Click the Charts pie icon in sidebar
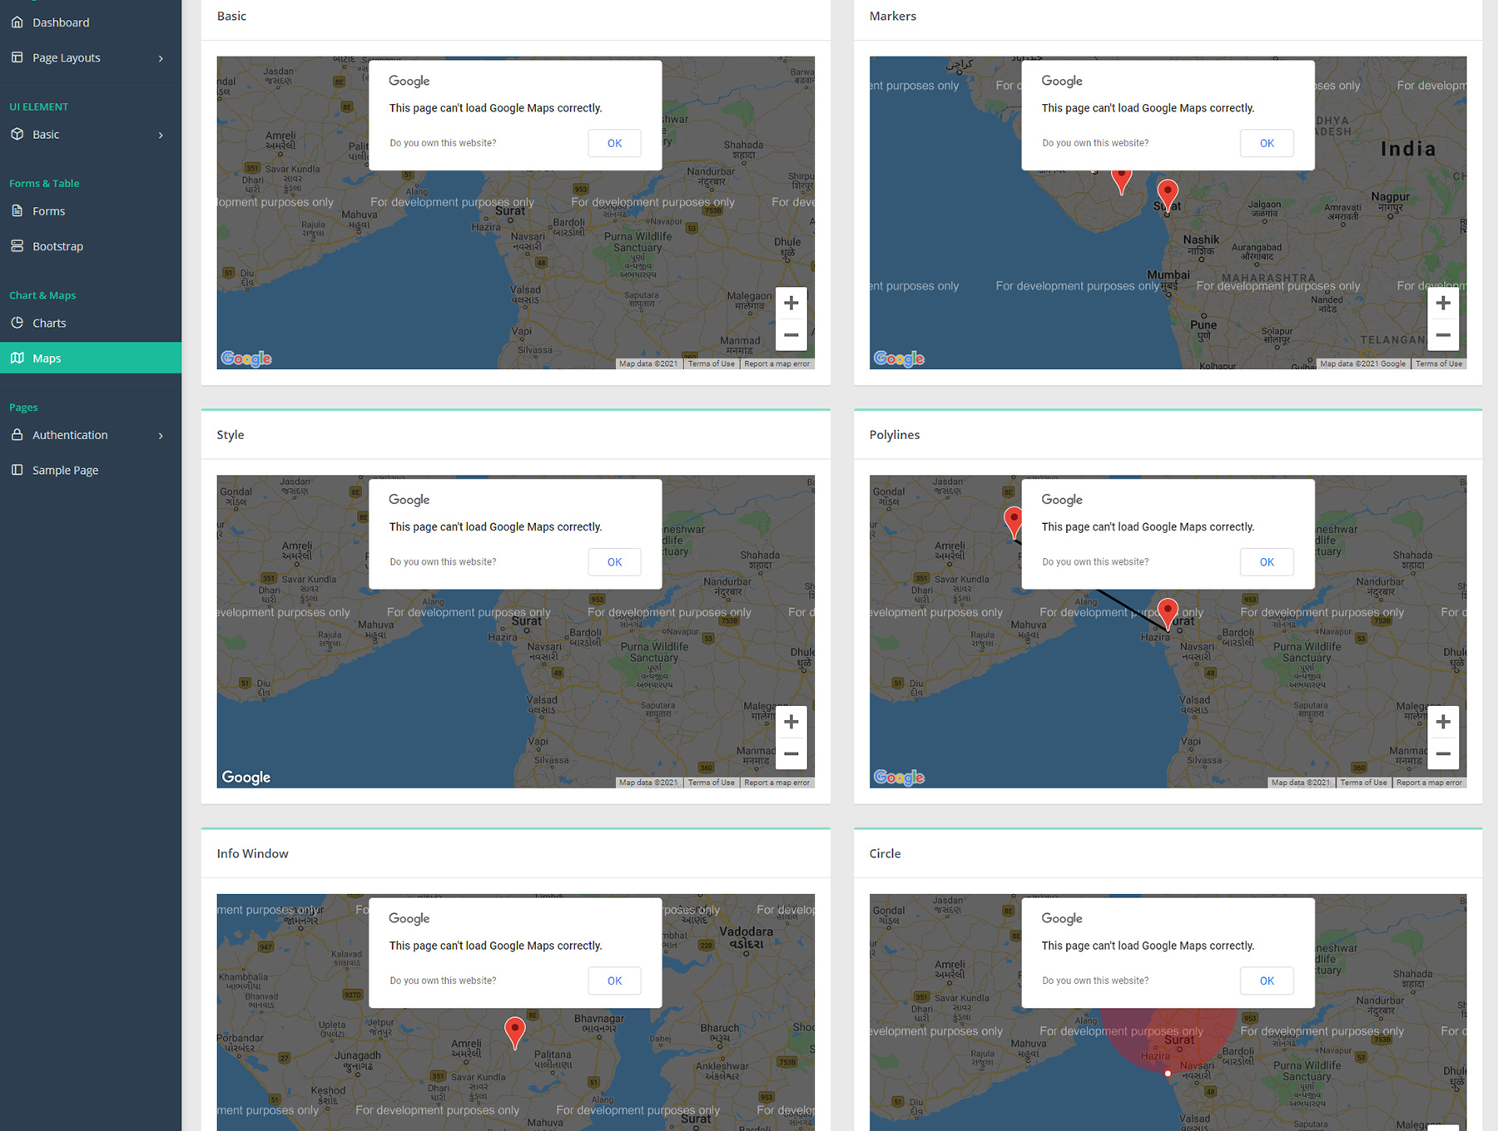 coord(17,323)
